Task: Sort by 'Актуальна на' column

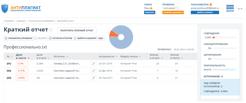Action: coord(108,56)
